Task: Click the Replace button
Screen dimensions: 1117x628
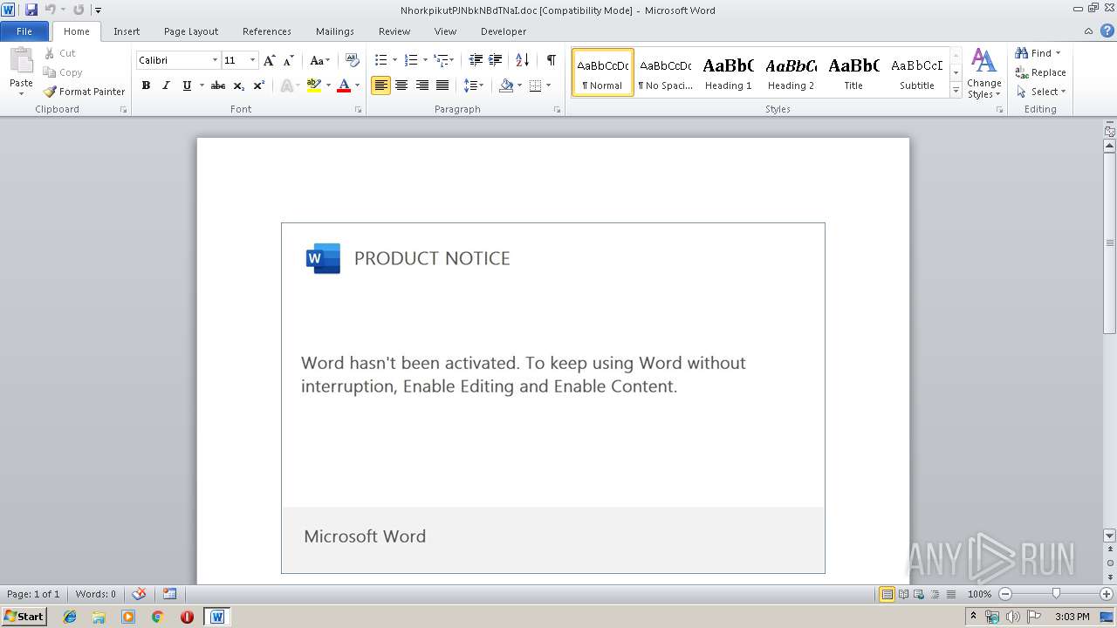Action: [1040, 72]
